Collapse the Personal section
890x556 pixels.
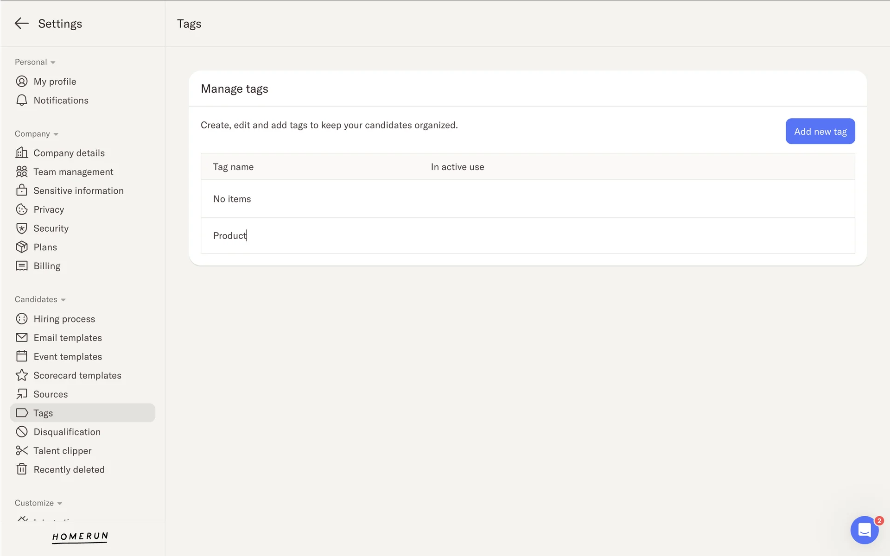pyautogui.click(x=35, y=62)
